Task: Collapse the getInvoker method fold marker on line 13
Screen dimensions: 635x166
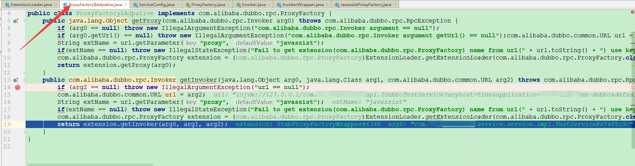Action: (26, 80)
